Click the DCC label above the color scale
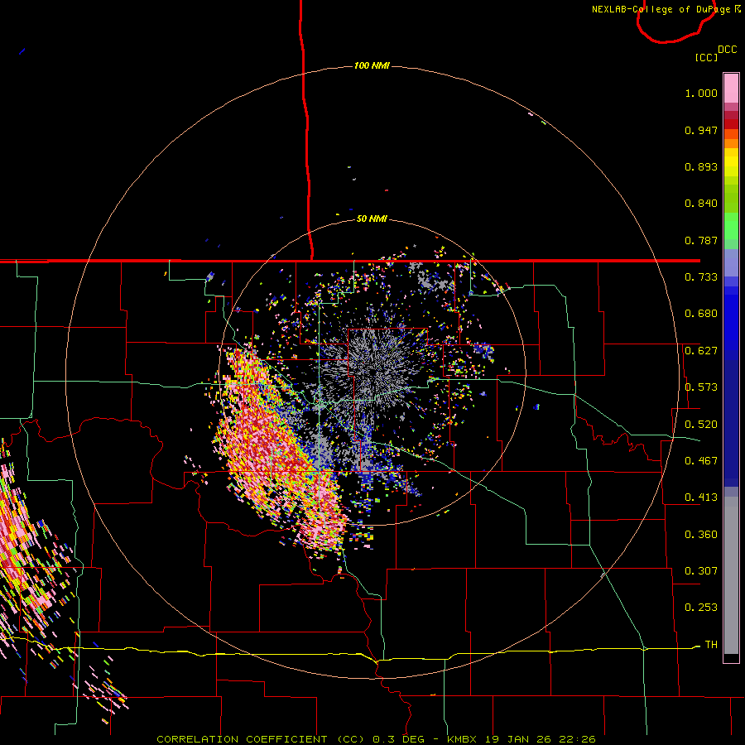Screen dimensions: 745x745 click(x=727, y=50)
